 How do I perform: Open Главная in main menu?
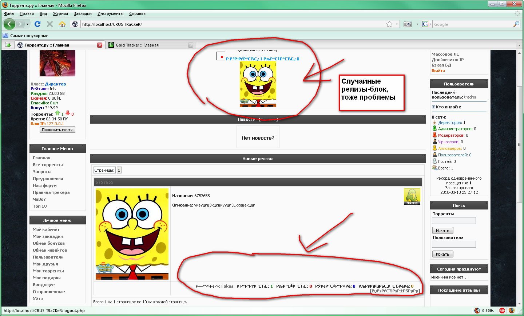pos(41,158)
